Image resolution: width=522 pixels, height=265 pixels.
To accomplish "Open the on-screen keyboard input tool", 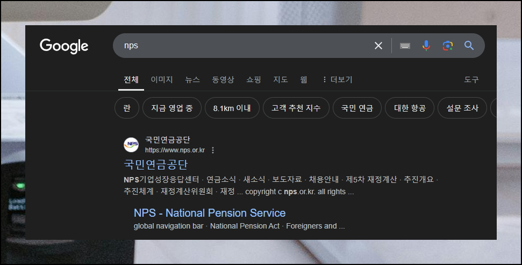I will [405, 46].
